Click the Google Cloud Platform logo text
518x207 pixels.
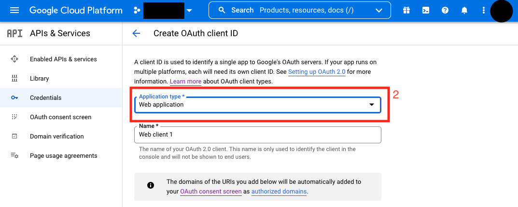[76, 10]
